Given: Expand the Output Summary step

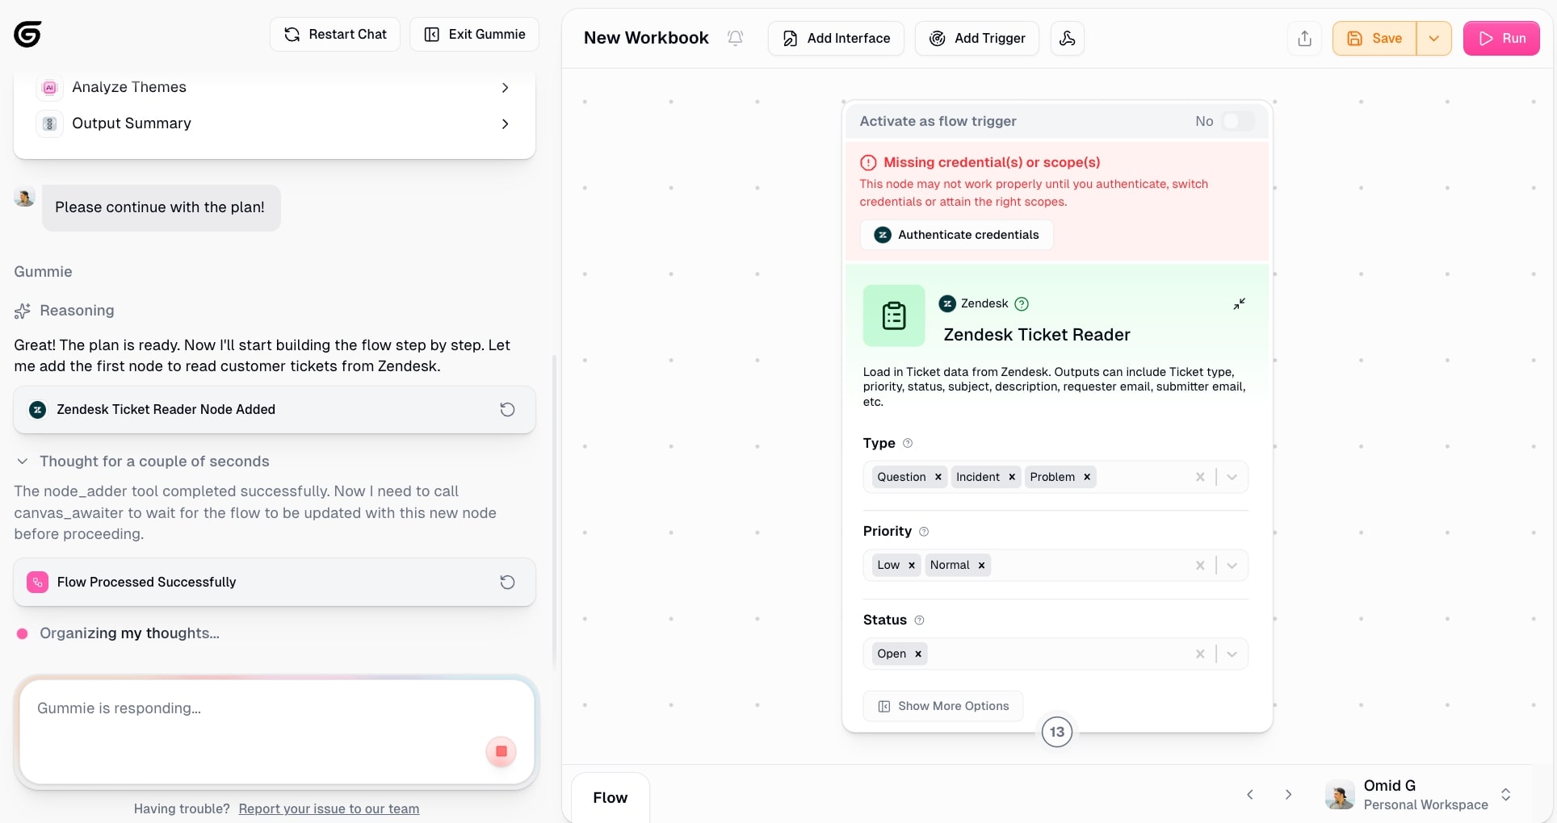Looking at the screenshot, I should [x=505, y=123].
